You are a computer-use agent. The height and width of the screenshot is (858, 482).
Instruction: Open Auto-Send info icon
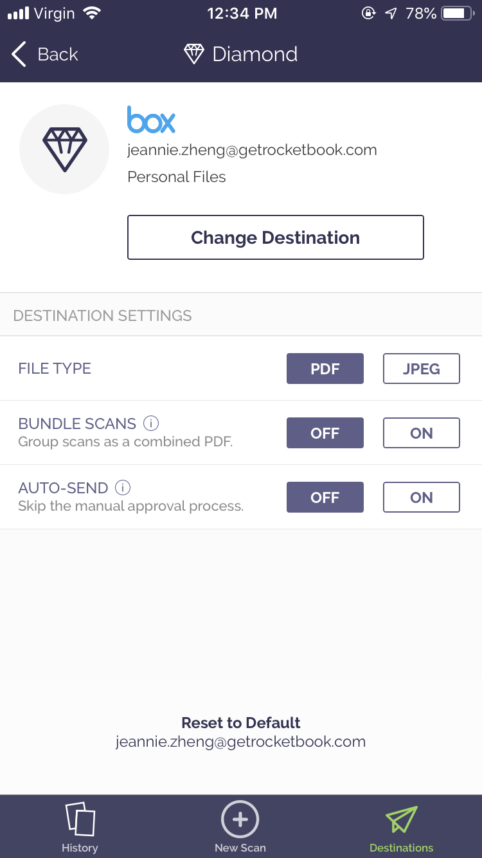[123, 488]
